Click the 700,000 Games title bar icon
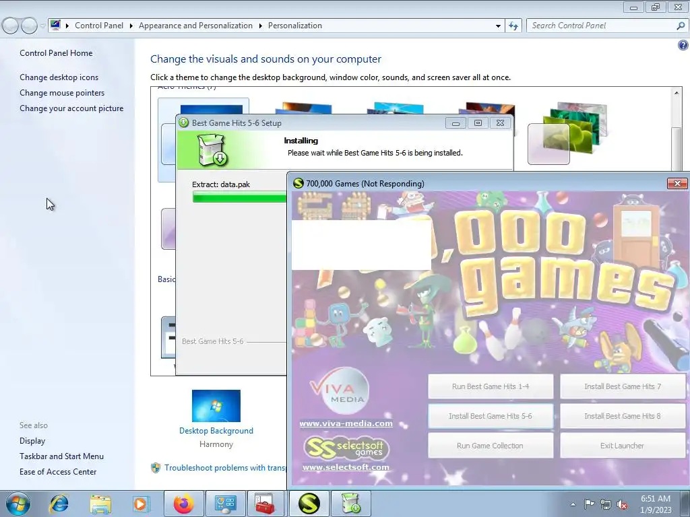Image resolution: width=690 pixels, height=517 pixels. click(299, 183)
